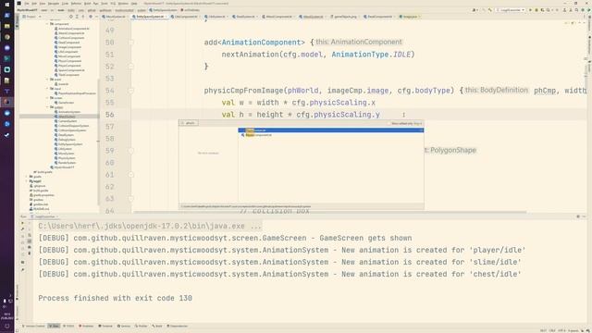Click the console line about 'slime/idle' animation
Screen dimensions: 592x333
(279, 262)
